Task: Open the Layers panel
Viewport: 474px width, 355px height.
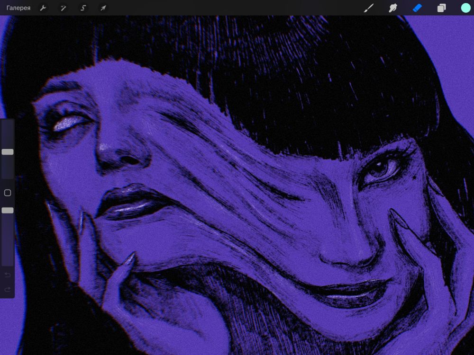Action: (441, 8)
